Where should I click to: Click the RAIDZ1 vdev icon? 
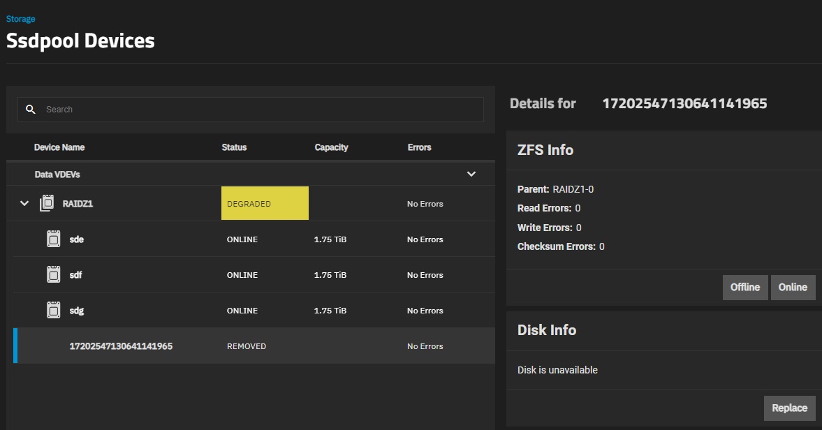click(x=47, y=204)
